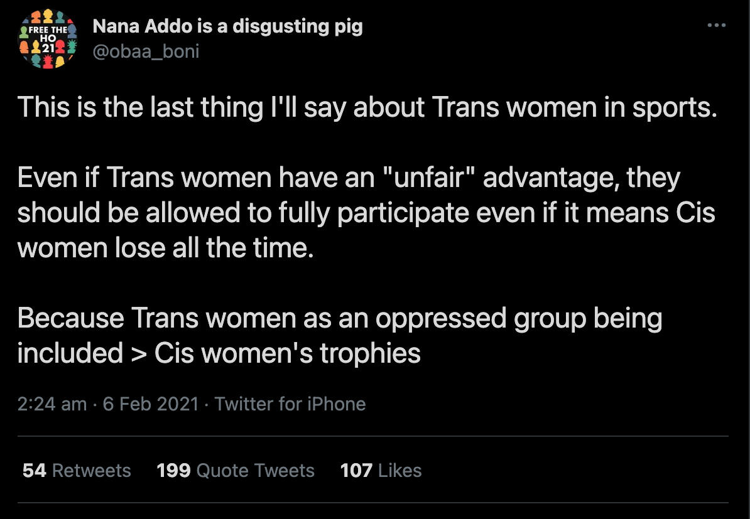Open the Twitter for iPhone source link
This screenshot has width=750, height=519.
coord(290,404)
